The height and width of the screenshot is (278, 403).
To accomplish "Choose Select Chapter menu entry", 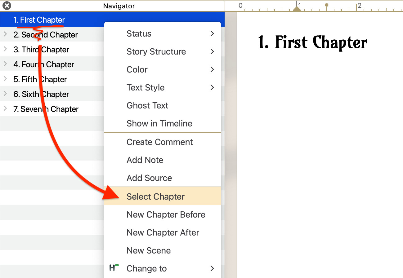I will (155, 197).
